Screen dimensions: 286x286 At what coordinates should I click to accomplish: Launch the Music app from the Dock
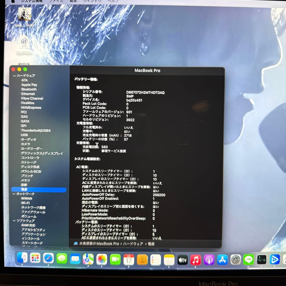195,260
